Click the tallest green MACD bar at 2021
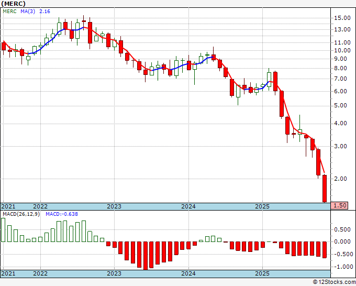 [x=3, y=230]
